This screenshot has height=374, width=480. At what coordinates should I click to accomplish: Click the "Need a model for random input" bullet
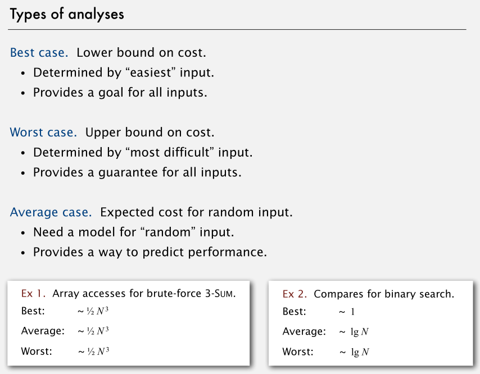(x=134, y=232)
